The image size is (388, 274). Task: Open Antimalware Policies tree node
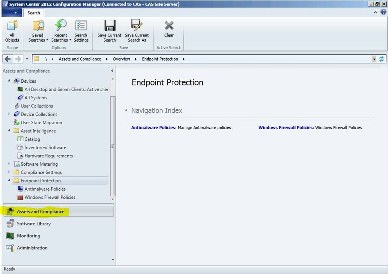42,189
